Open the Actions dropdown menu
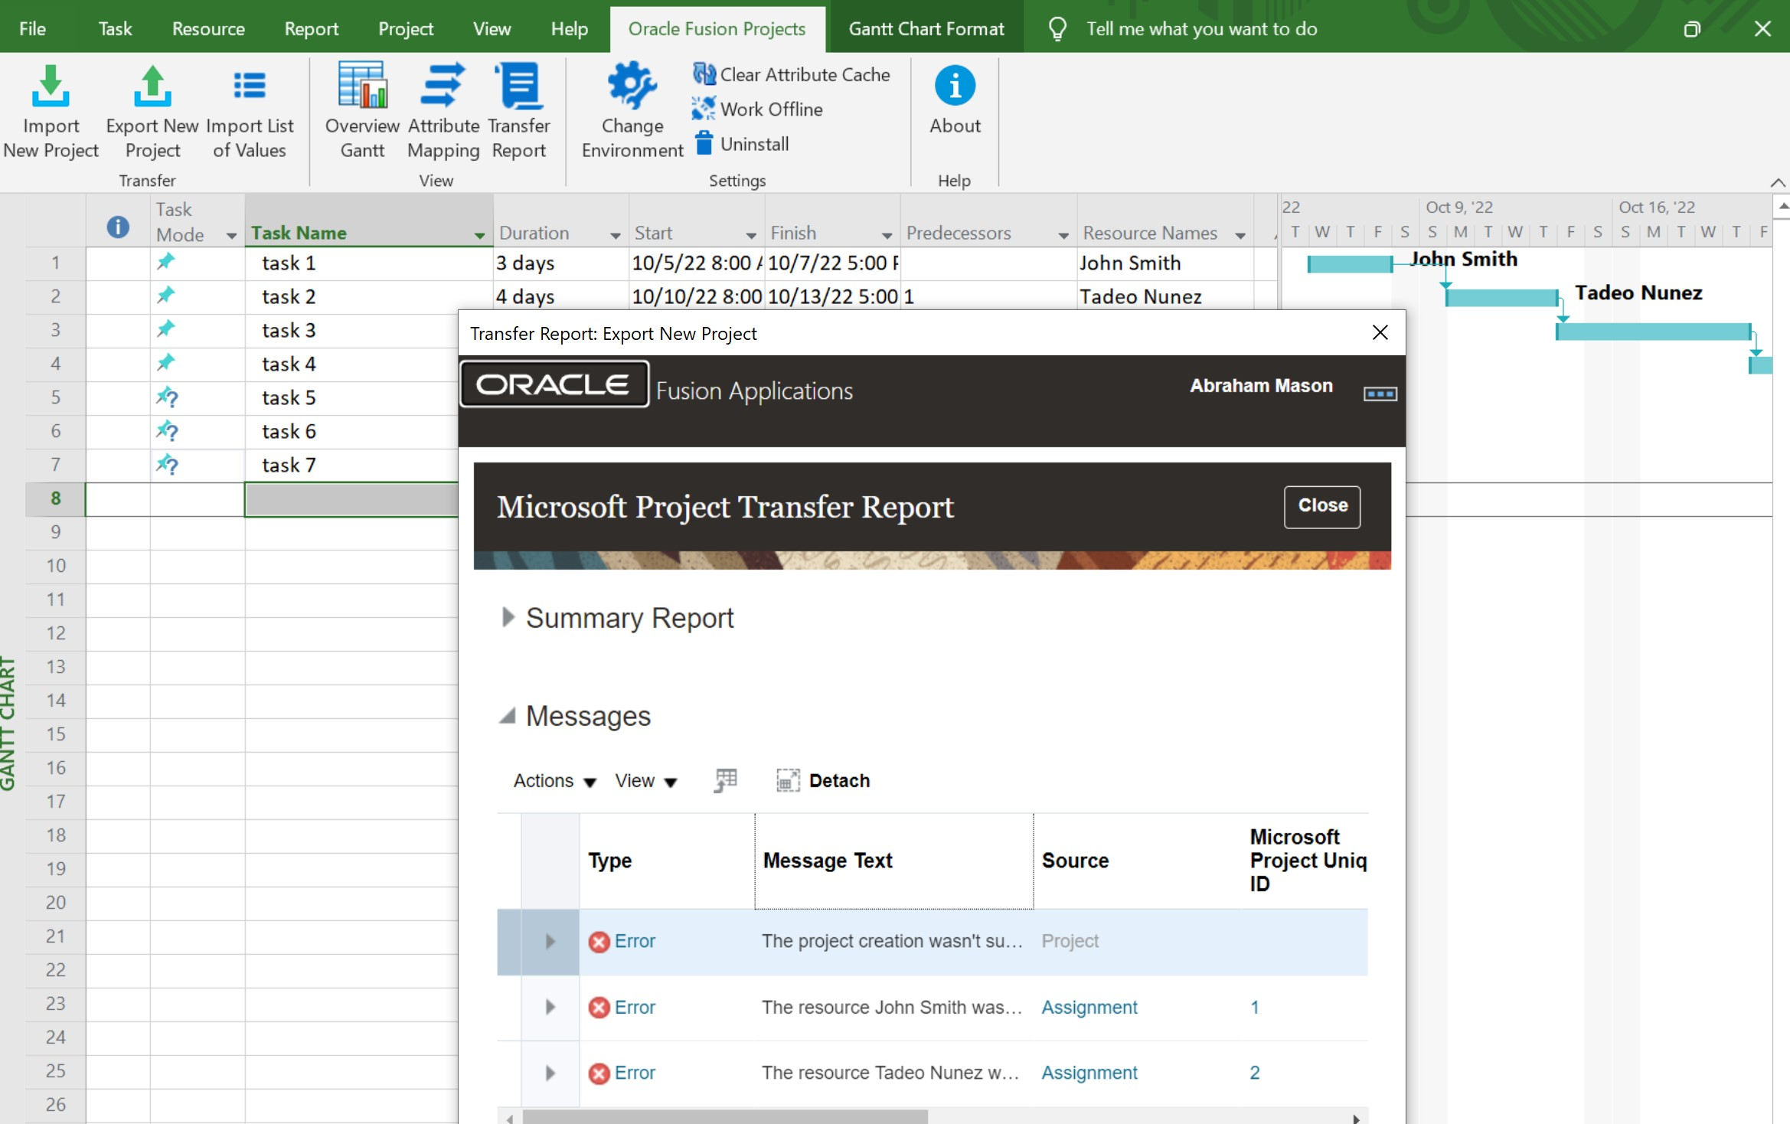 pyautogui.click(x=554, y=781)
